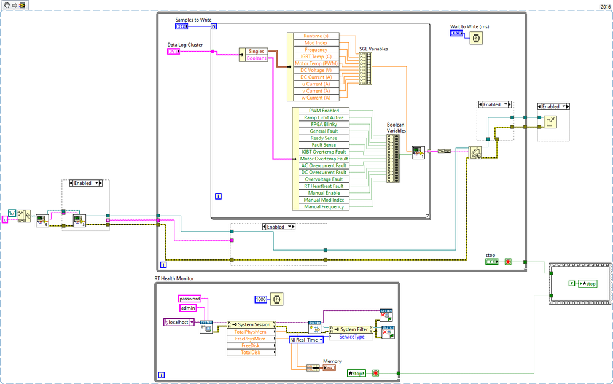Click next-case arrow on Close File structure
Image resolution: width=613 pixels, height=384 pixels.
point(568,106)
